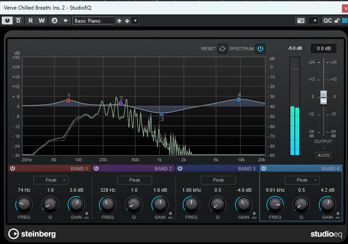Image resolution: width=348 pixels, height=244 pixels.
Task: Open Band 4 Peak filter type dropdown
Action: point(302,180)
